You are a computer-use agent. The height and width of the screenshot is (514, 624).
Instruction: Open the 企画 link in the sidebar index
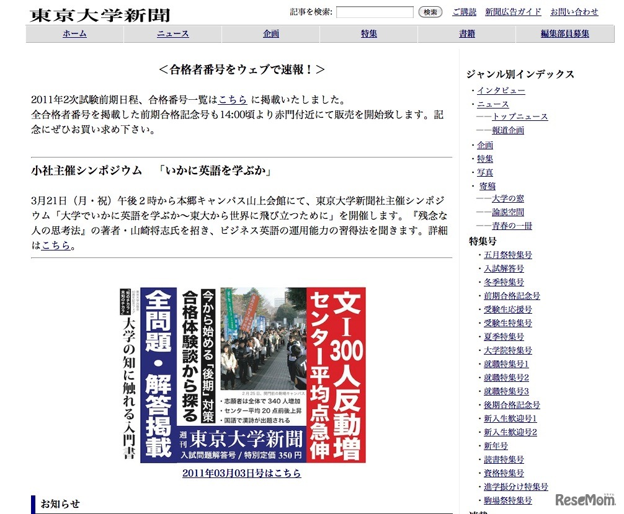point(484,145)
